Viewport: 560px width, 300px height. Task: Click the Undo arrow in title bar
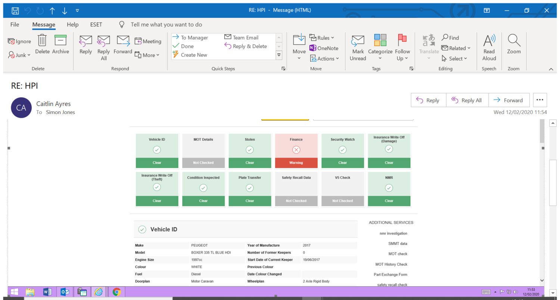[28, 10]
